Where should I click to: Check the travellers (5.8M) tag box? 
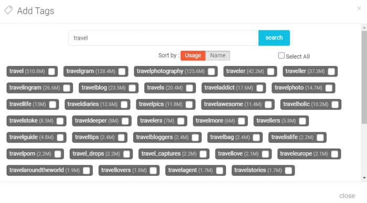pyautogui.click(x=303, y=121)
